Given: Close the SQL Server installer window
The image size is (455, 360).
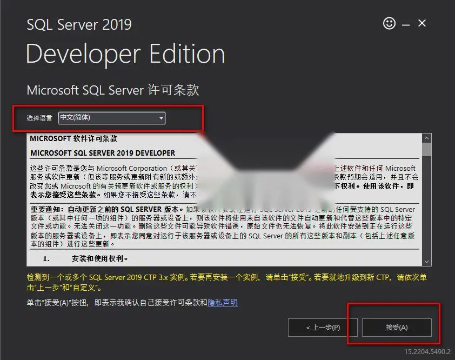Looking at the screenshot, I should (x=422, y=23).
